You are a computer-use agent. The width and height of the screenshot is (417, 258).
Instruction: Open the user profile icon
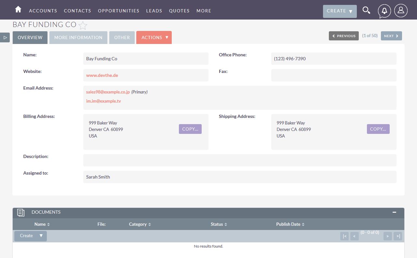(x=401, y=11)
